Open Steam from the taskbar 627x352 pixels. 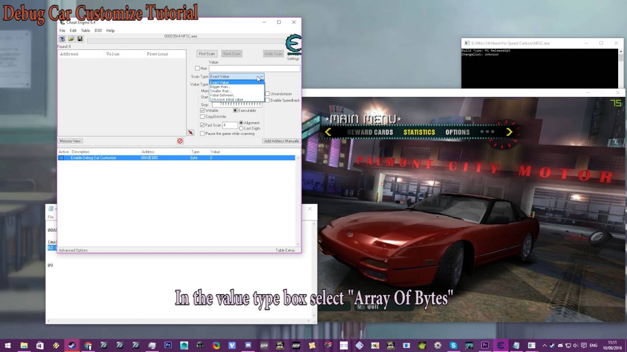pyautogui.click(x=72, y=345)
